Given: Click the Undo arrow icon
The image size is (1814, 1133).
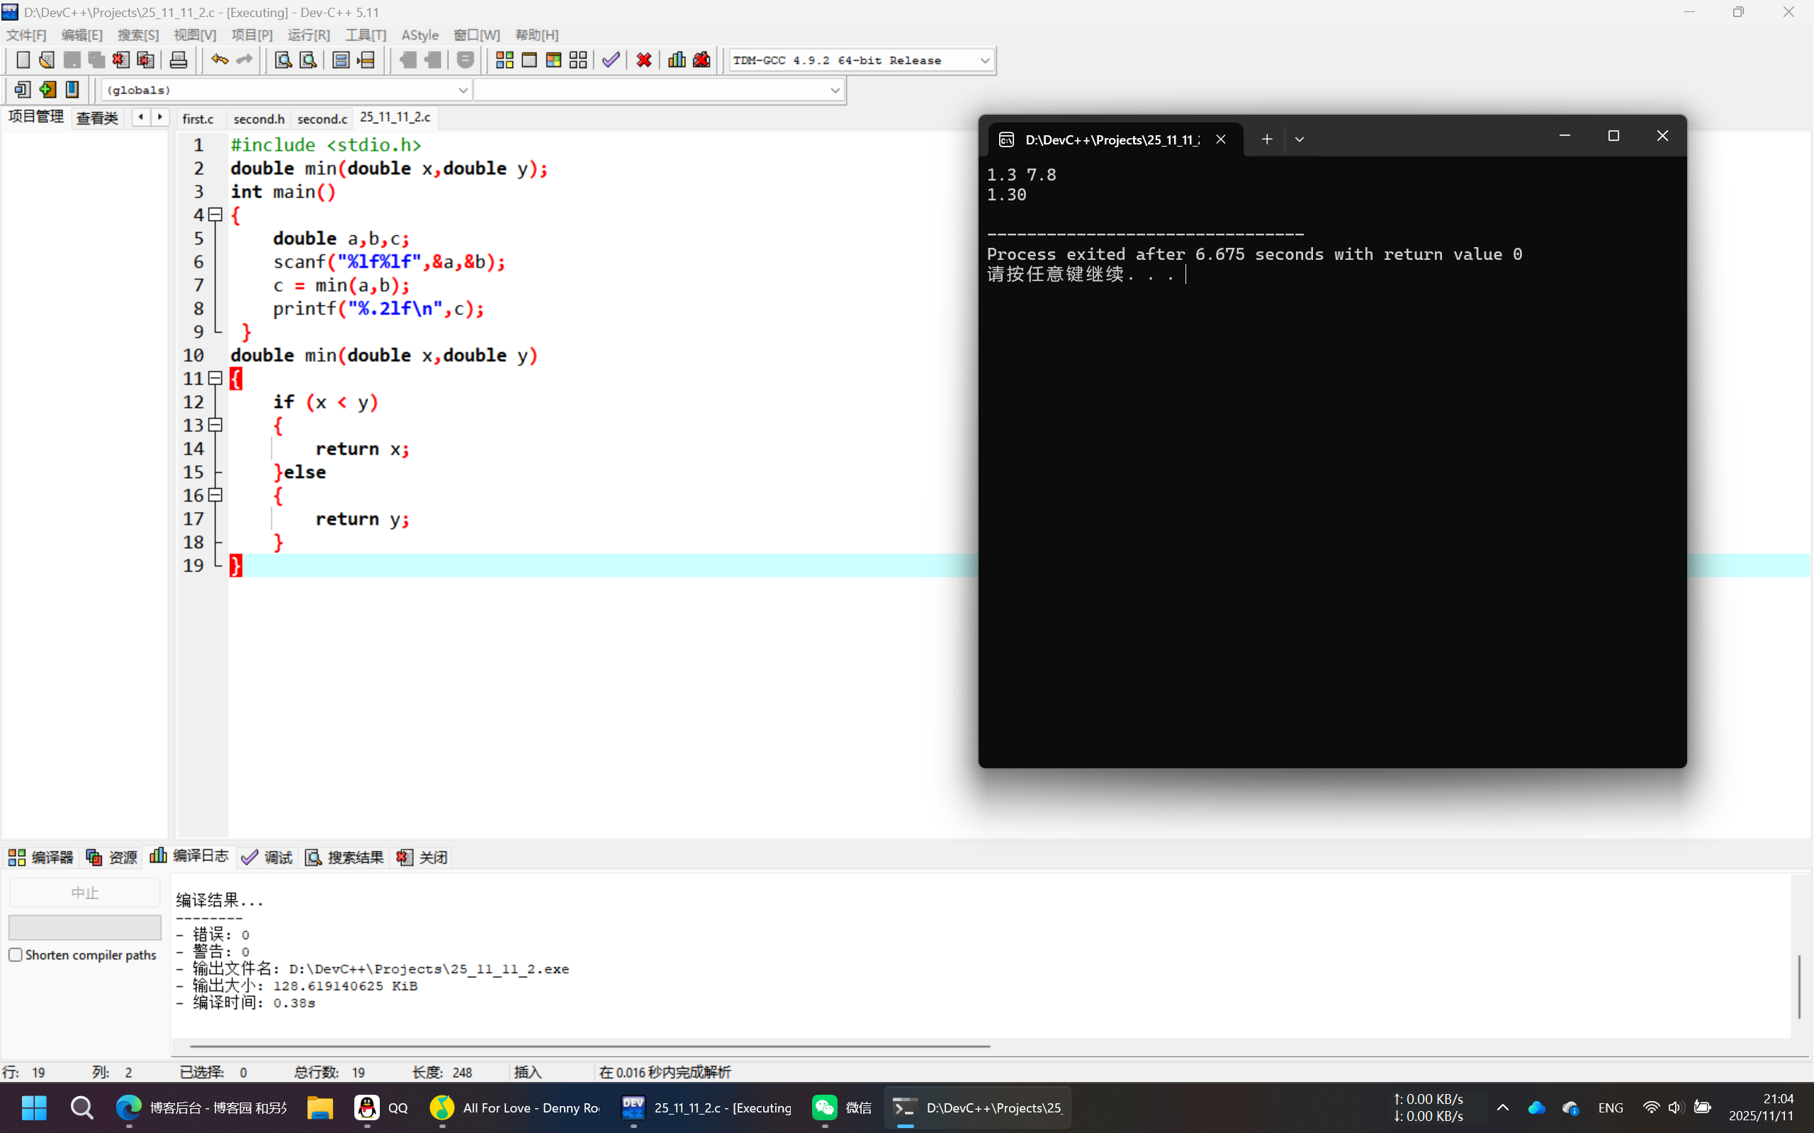Looking at the screenshot, I should click(219, 60).
